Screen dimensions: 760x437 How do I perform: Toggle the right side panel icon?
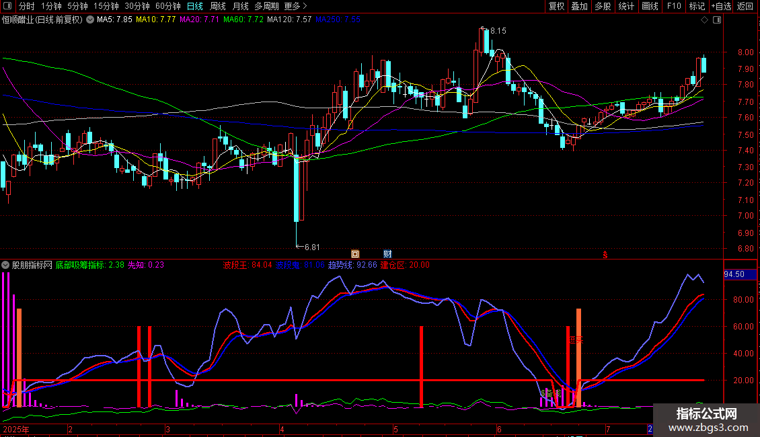[717, 20]
